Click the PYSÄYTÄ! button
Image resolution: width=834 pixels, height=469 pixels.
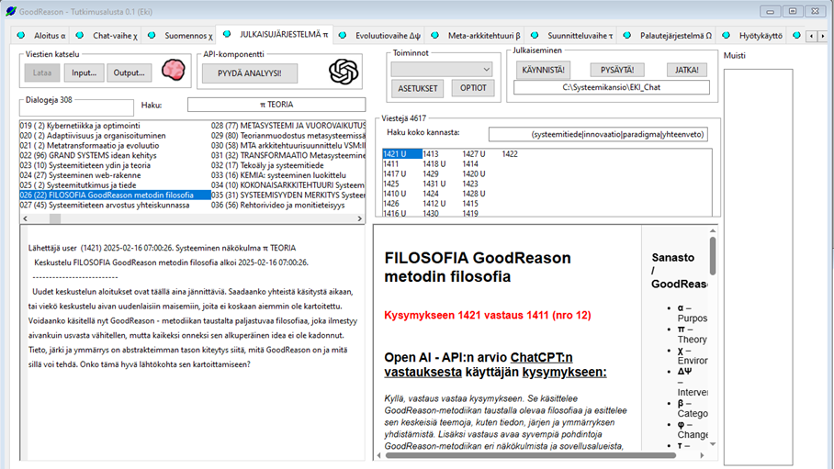coord(617,70)
